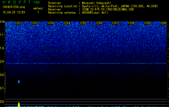Click time marker 1258

pos(131,23)
